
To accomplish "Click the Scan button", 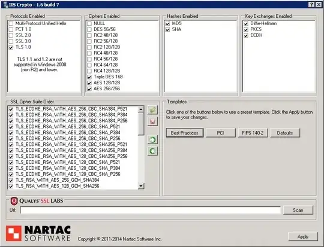I will click(x=298, y=210).
